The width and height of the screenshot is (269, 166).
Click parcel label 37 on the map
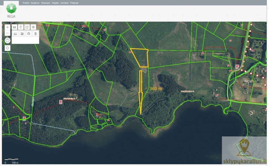coord(230,41)
